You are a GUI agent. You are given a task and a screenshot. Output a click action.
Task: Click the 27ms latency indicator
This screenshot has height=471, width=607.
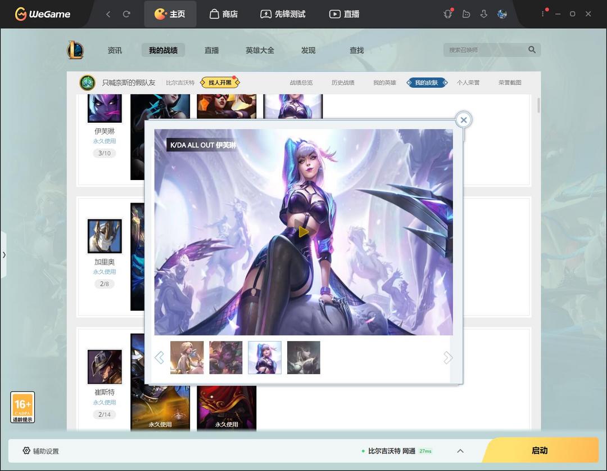(425, 451)
